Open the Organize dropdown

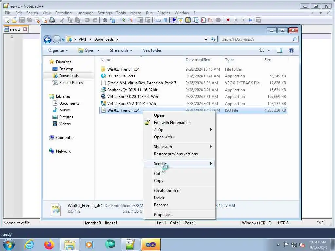(58, 50)
